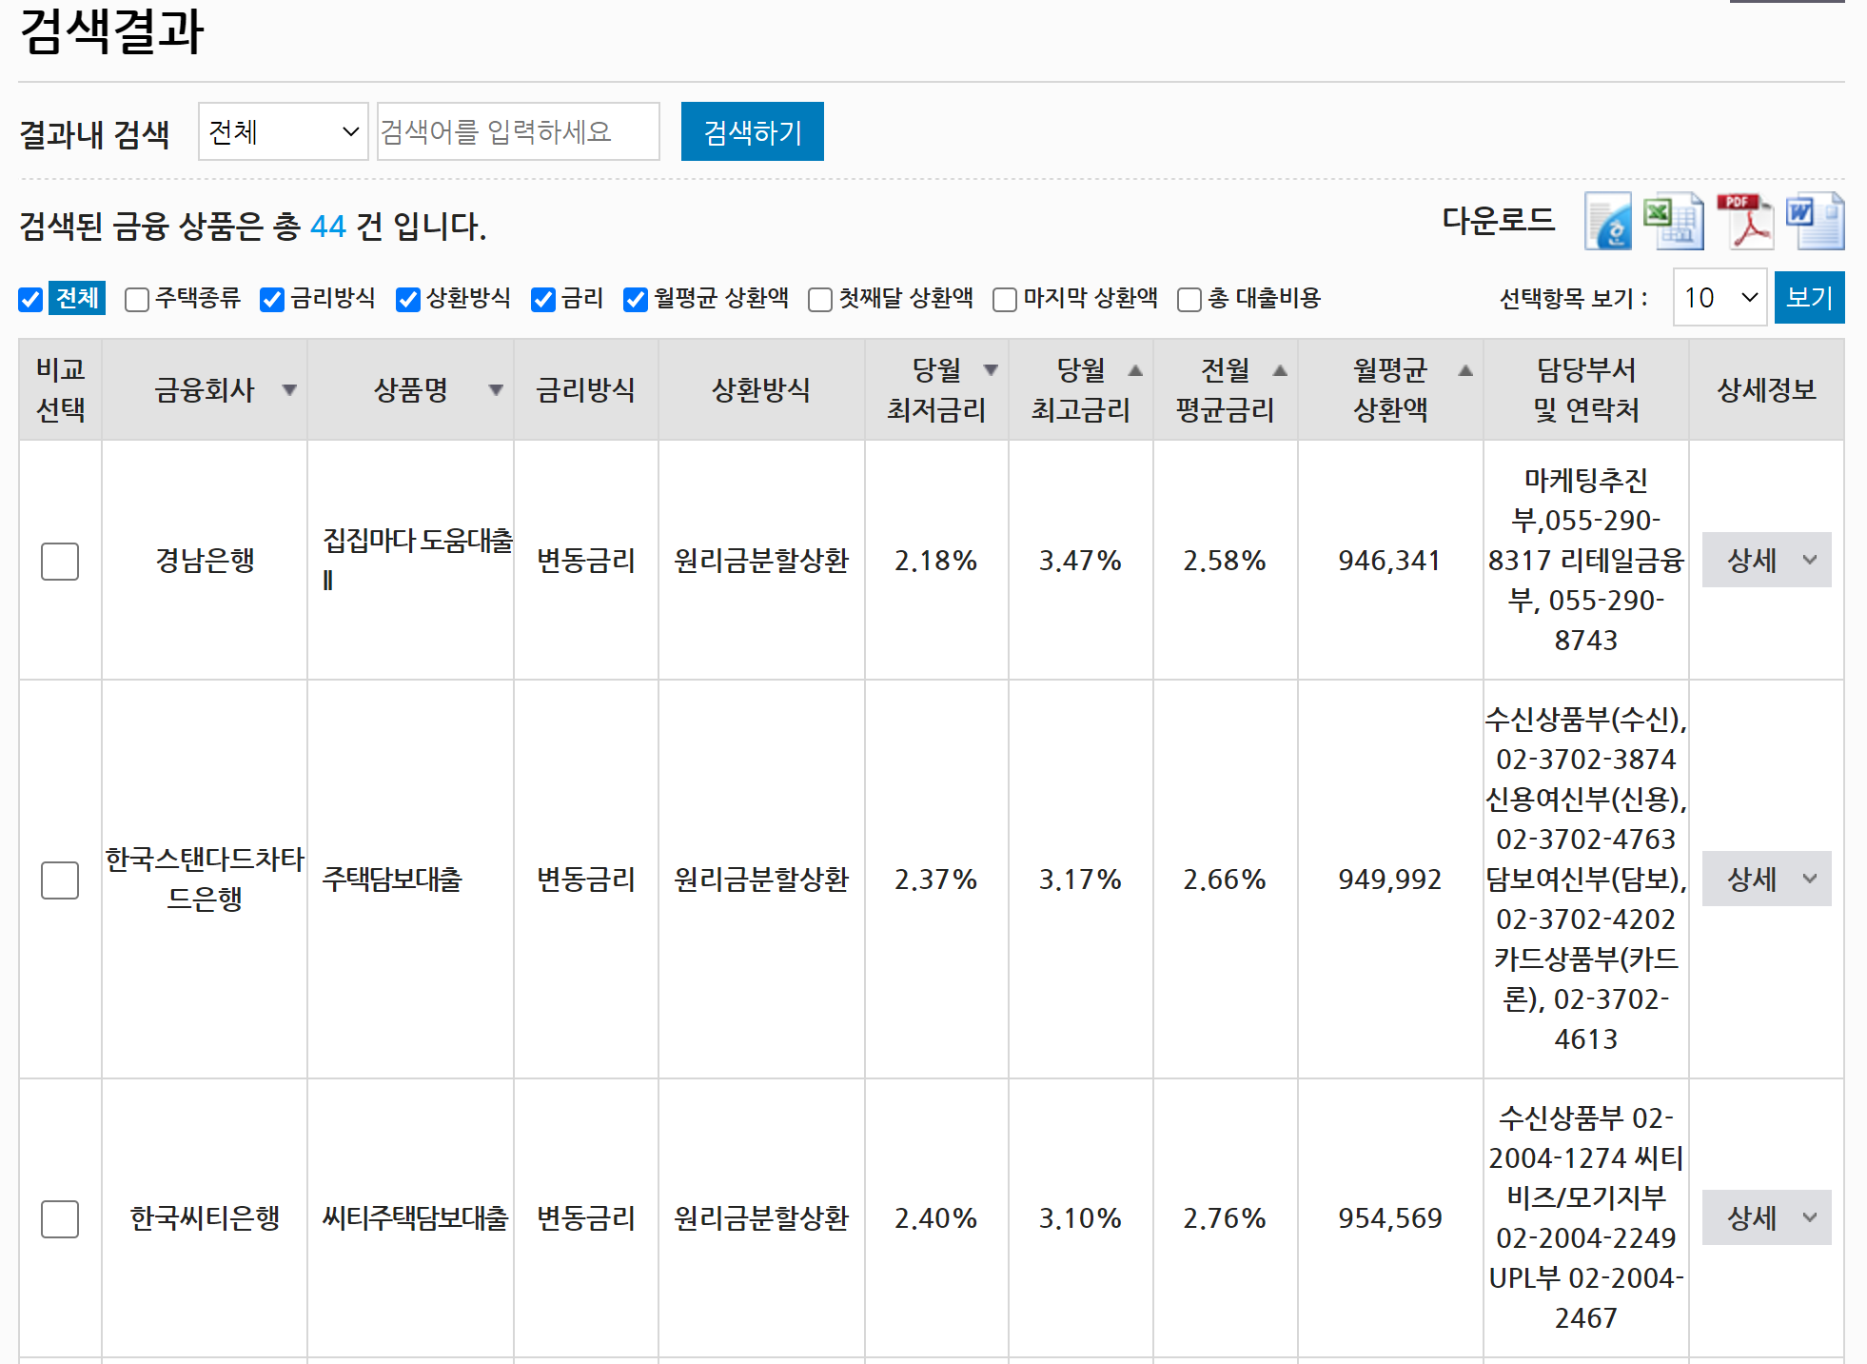Select 경남은행 row for comparison
1867x1364 pixels.
coord(60,562)
